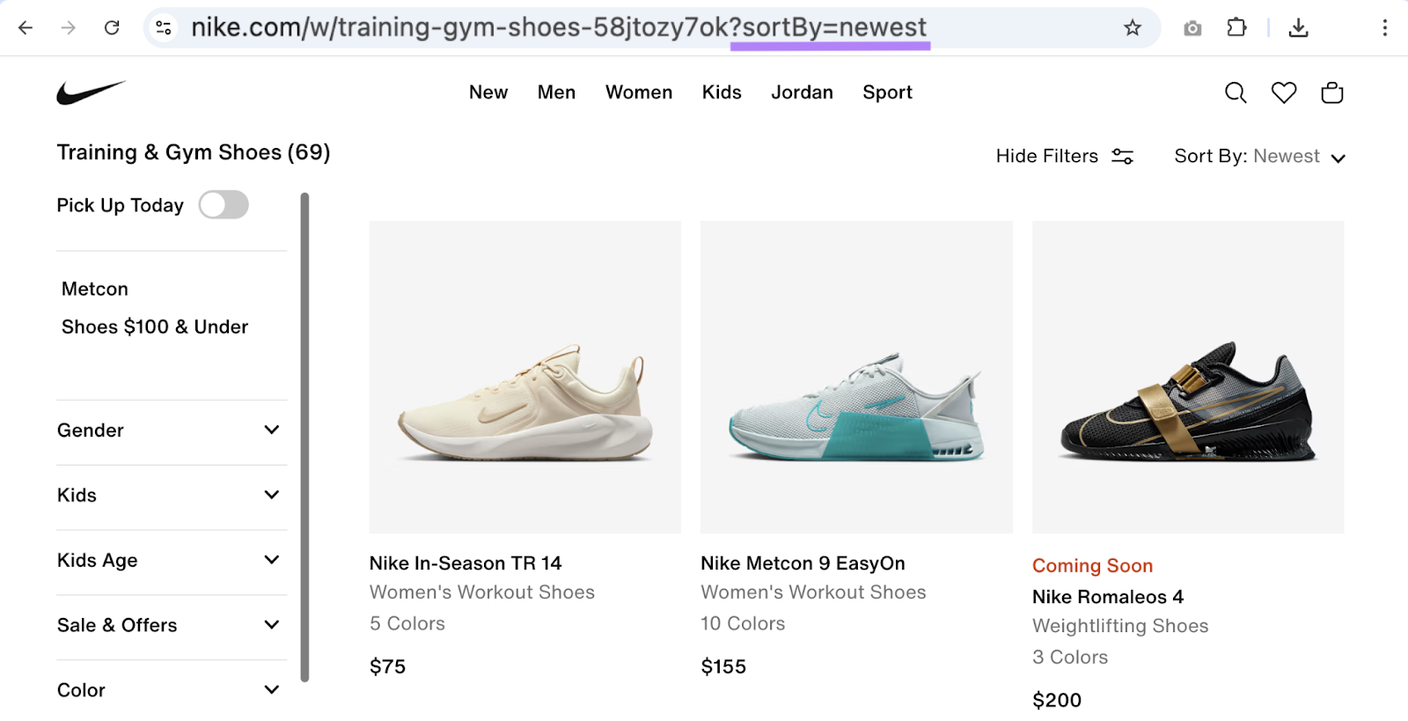This screenshot has height=721, width=1408.
Task: Open the shopping bag icon
Action: coord(1331,92)
